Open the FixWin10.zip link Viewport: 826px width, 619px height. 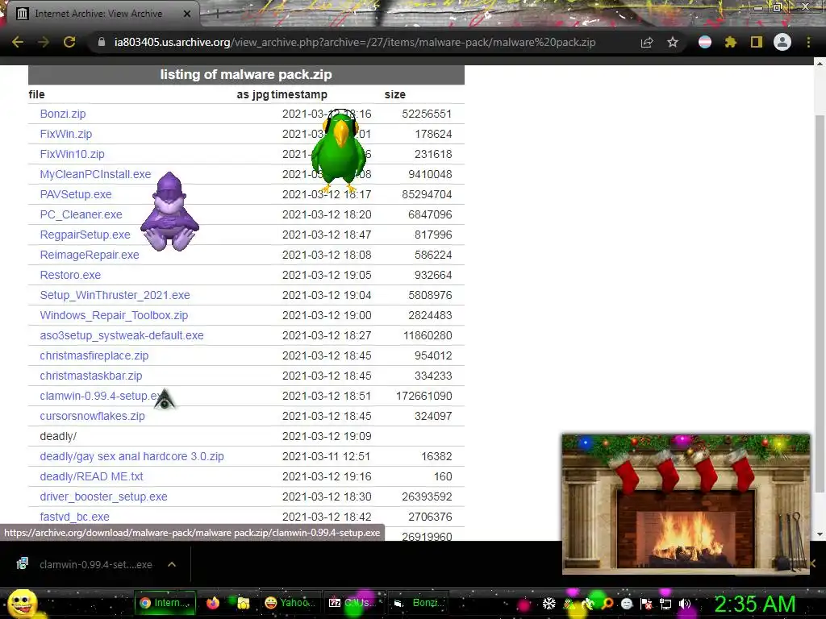pos(72,154)
